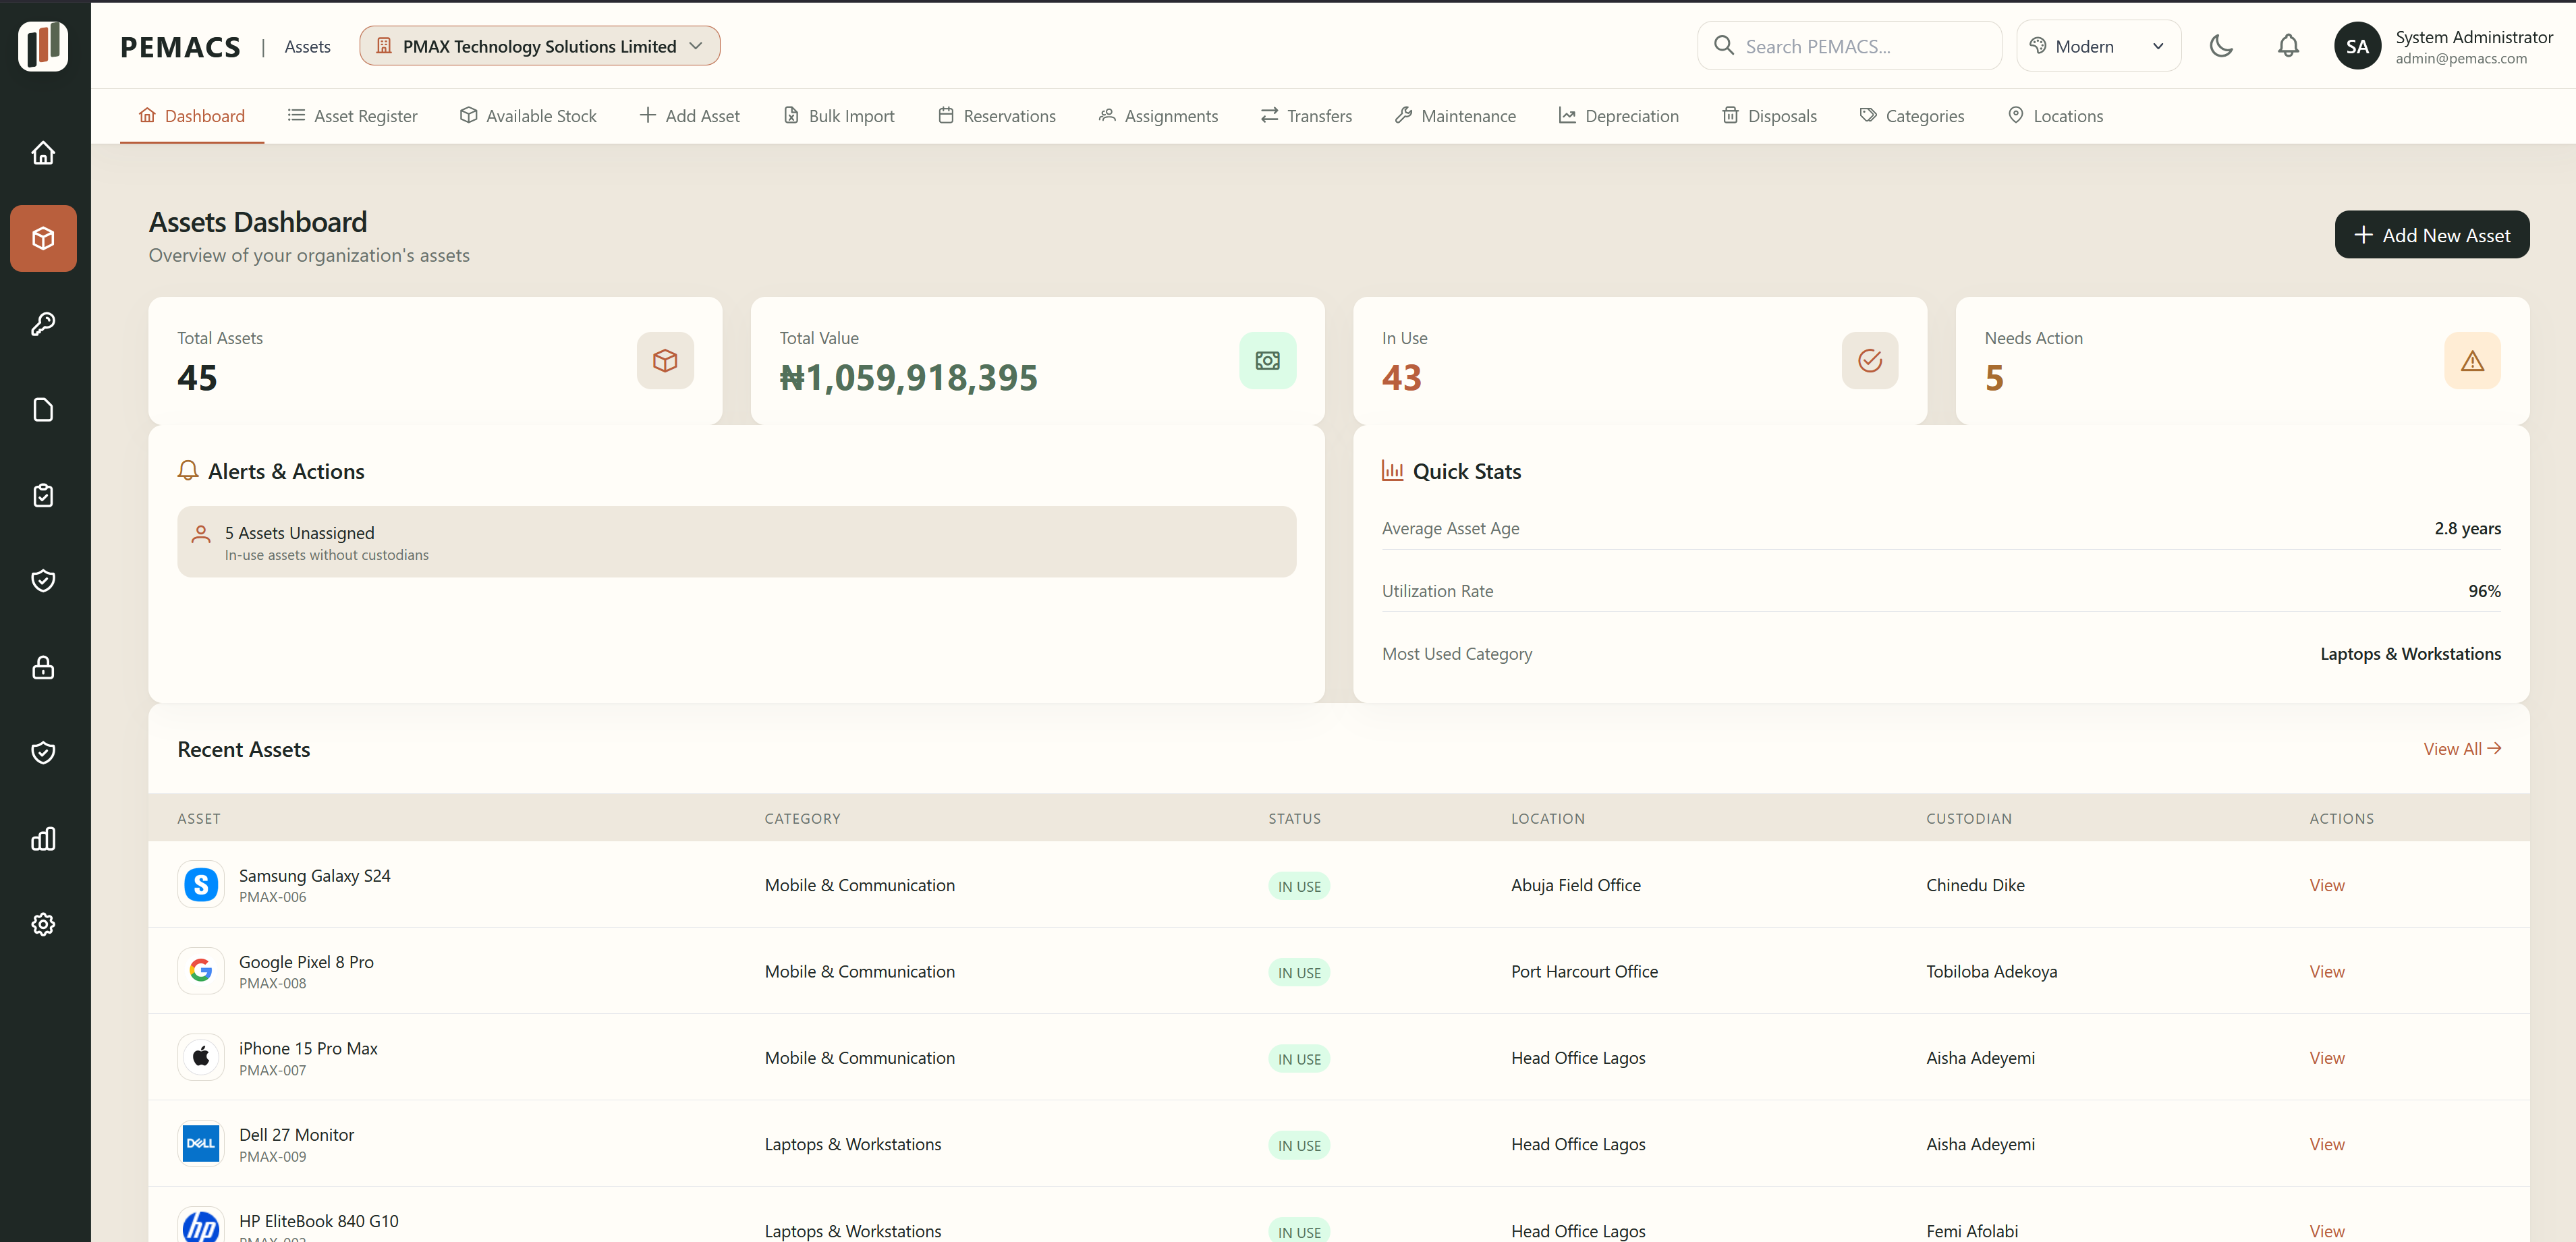Click the unassigned assets person icon
Viewport: 2576px width, 1242px height.
click(x=201, y=534)
